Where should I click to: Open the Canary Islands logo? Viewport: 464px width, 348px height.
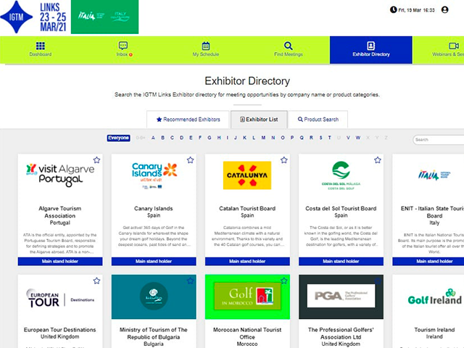[x=154, y=175]
